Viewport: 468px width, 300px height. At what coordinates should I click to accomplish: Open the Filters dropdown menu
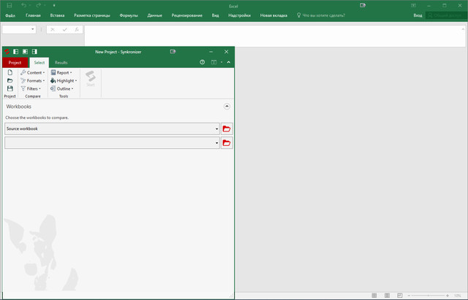coord(32,88)
